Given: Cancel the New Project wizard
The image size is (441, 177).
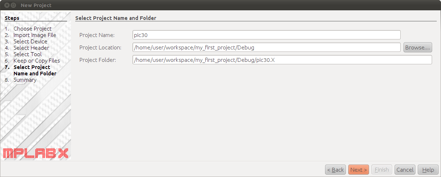Looking at the screenshot, I should (x=405, y=170).
